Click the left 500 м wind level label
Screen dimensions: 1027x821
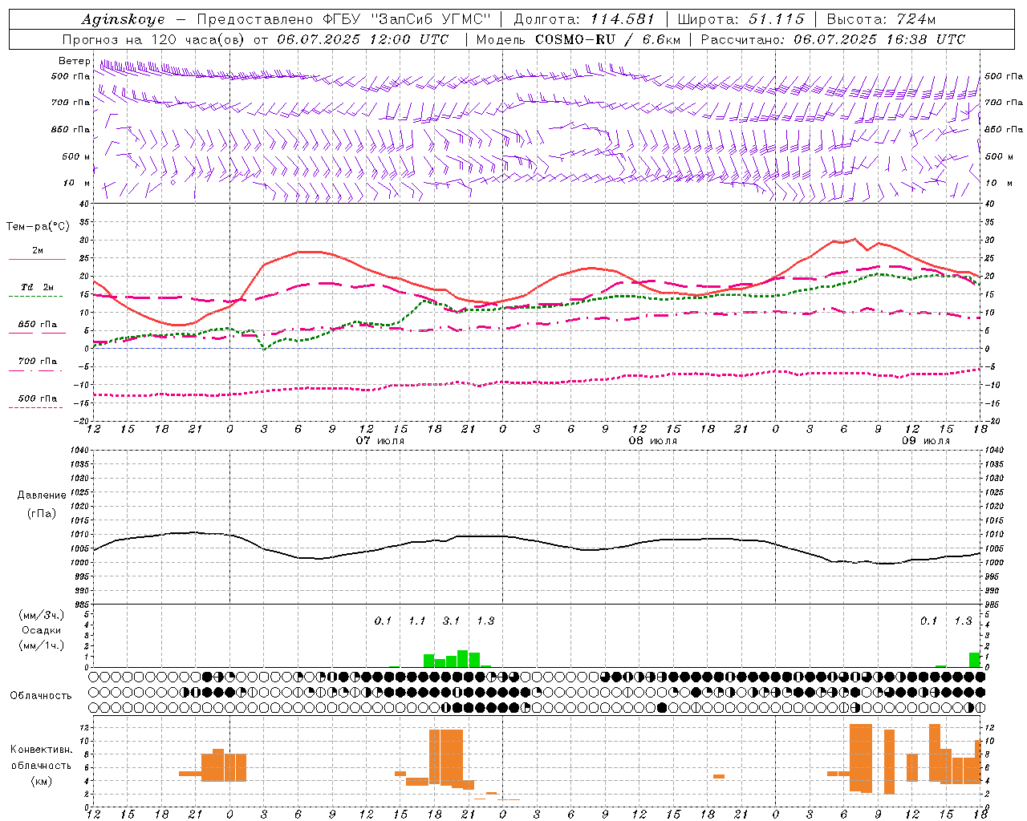pos(76,156)
